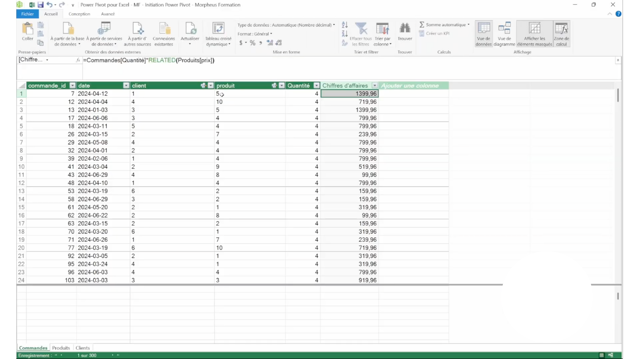
Task: Open the filter dropdown on the date column
Action: 126,85
